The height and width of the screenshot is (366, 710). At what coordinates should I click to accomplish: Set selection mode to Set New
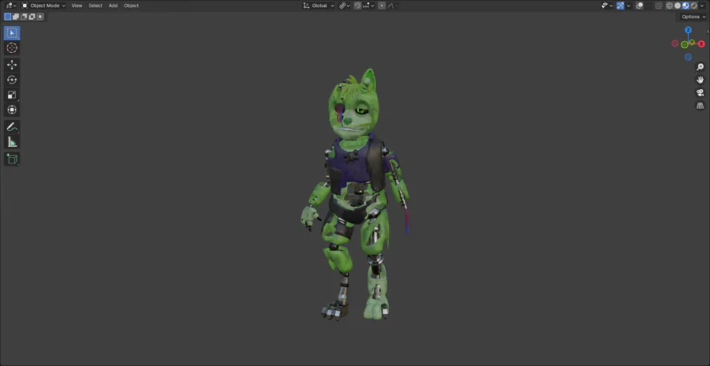tap(8, 17)
